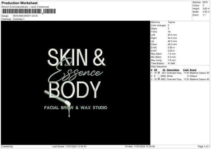
Task: Click the 'Production Worksheet' title
Action: pyautogui.click(x=20, y=3)
